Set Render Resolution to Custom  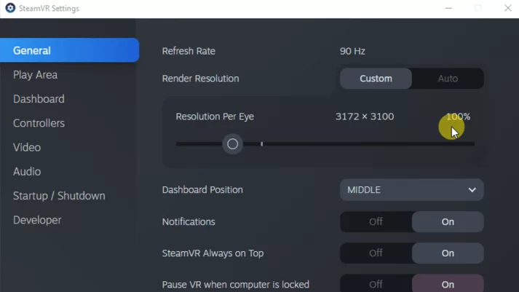[376, 79]
